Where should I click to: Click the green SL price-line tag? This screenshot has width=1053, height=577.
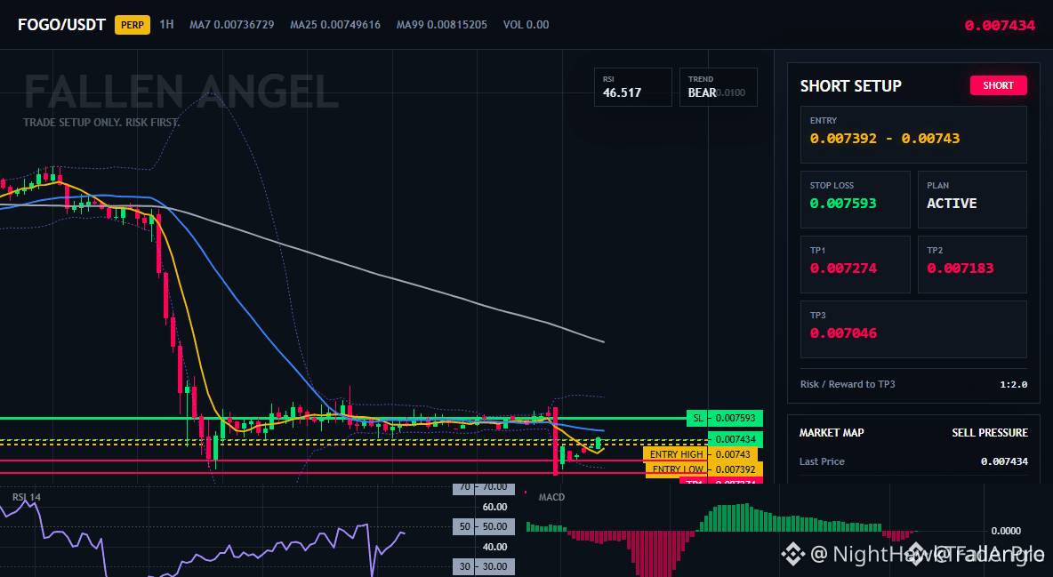point(698,418)
